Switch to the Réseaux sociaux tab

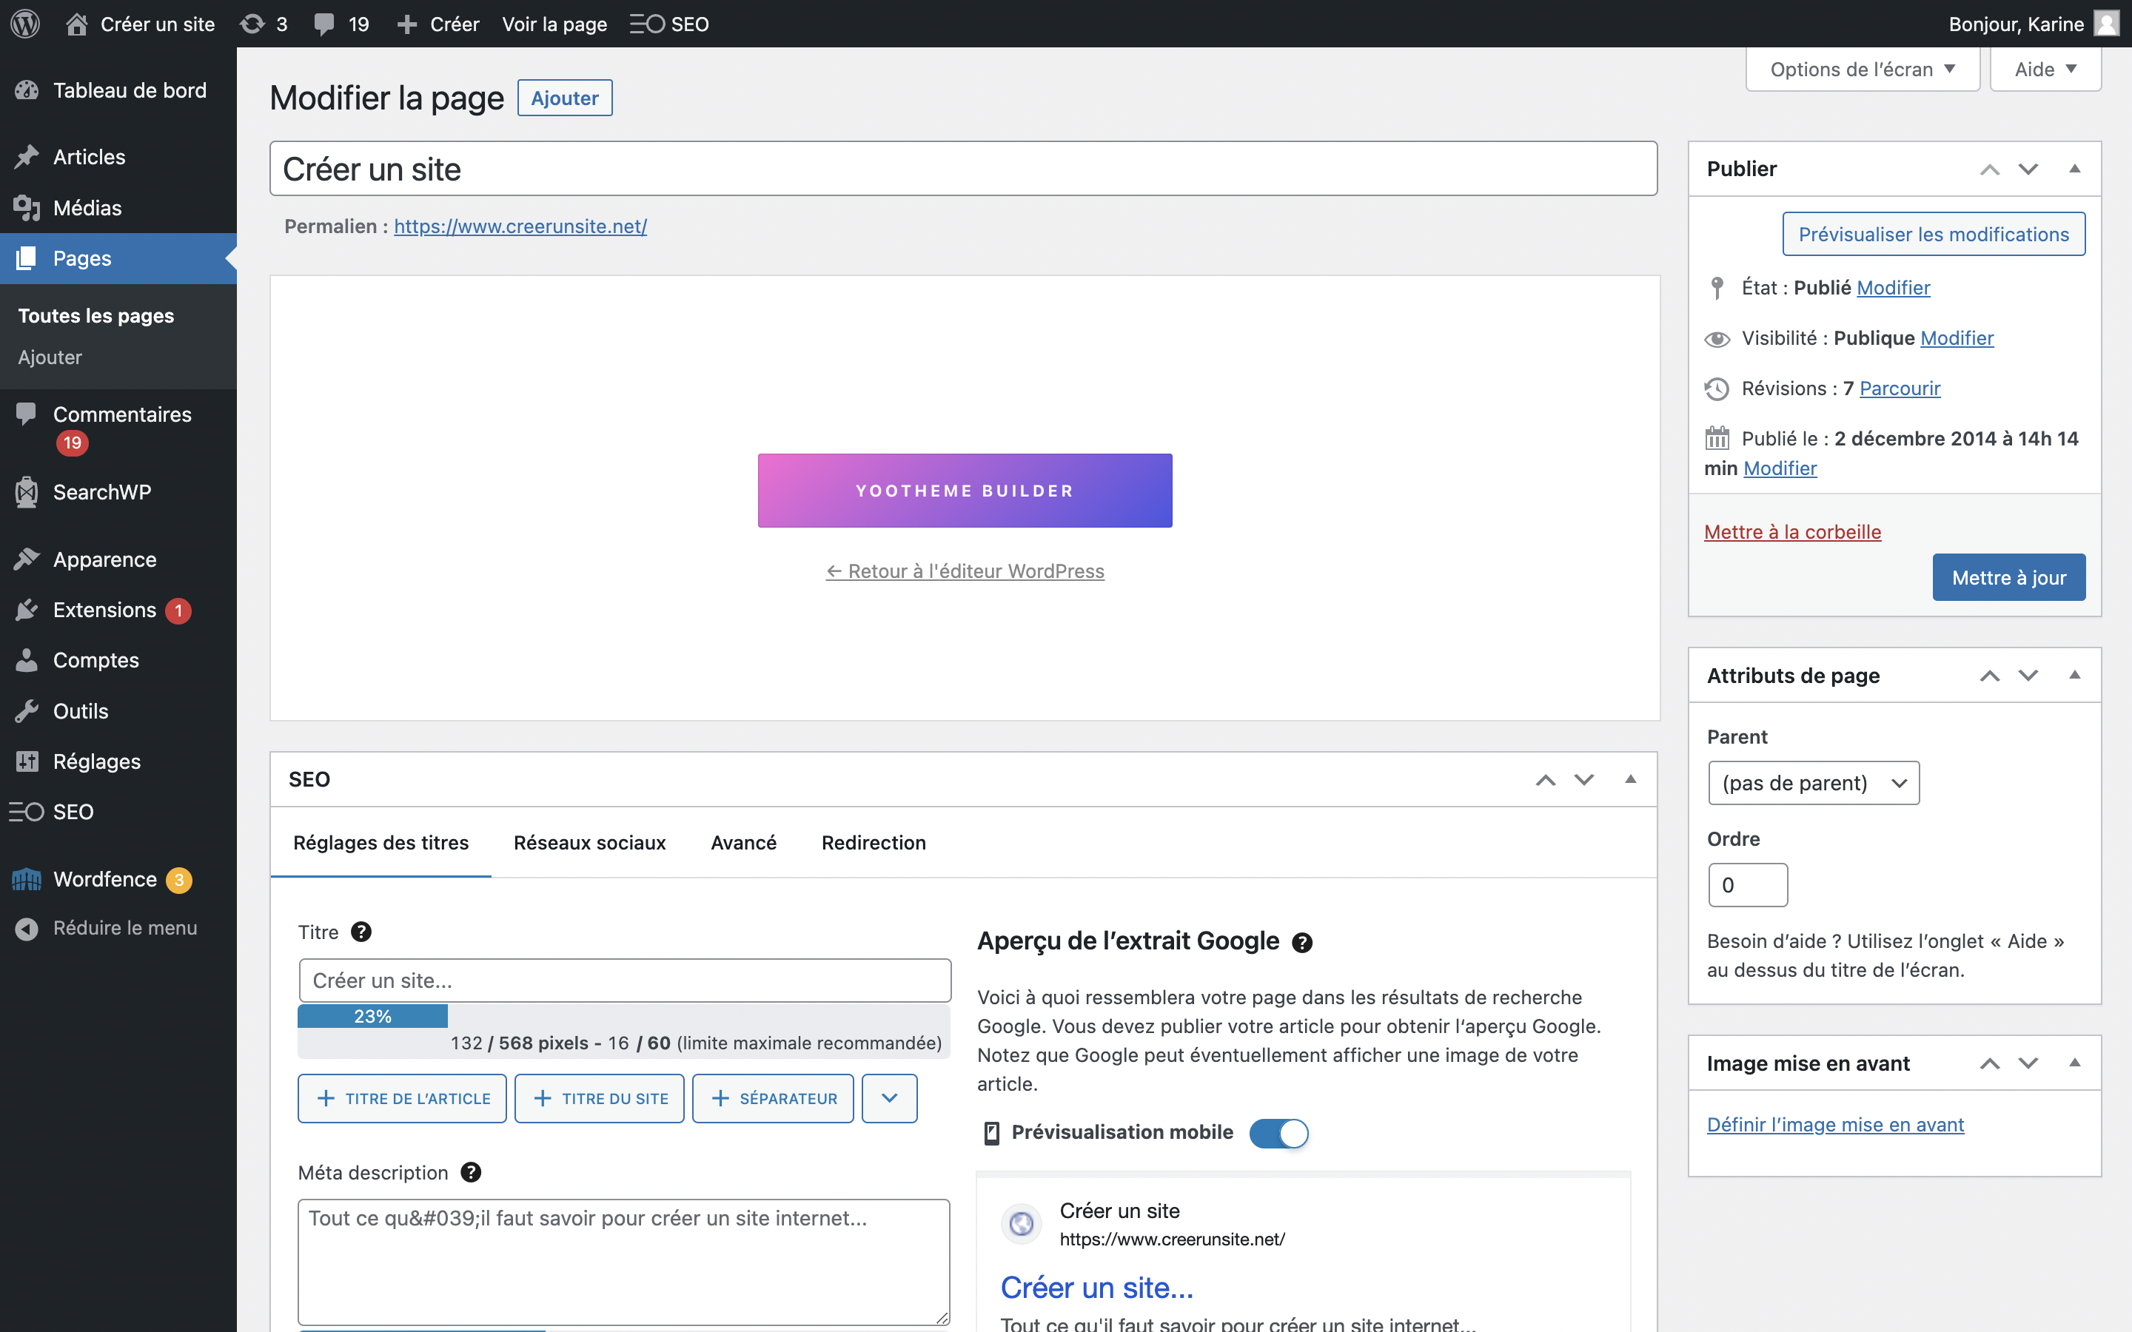[x=589, y=842]
